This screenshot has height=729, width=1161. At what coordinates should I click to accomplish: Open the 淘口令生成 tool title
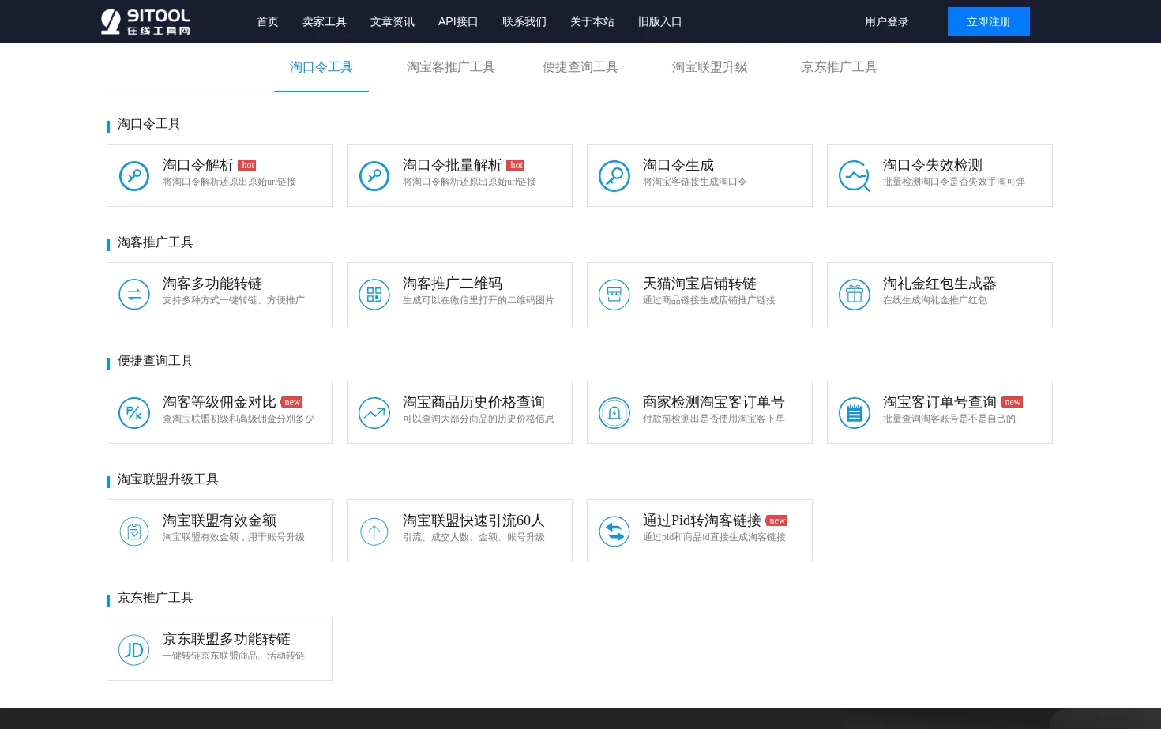678,165
